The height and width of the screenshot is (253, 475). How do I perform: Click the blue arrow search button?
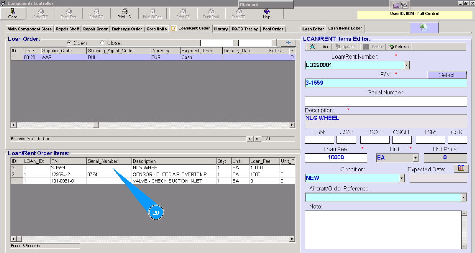click(x=289, y=42)
